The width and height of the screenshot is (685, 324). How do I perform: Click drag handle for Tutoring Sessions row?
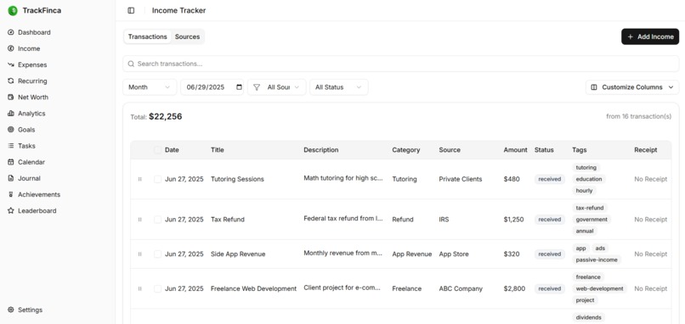coord(139,179)
